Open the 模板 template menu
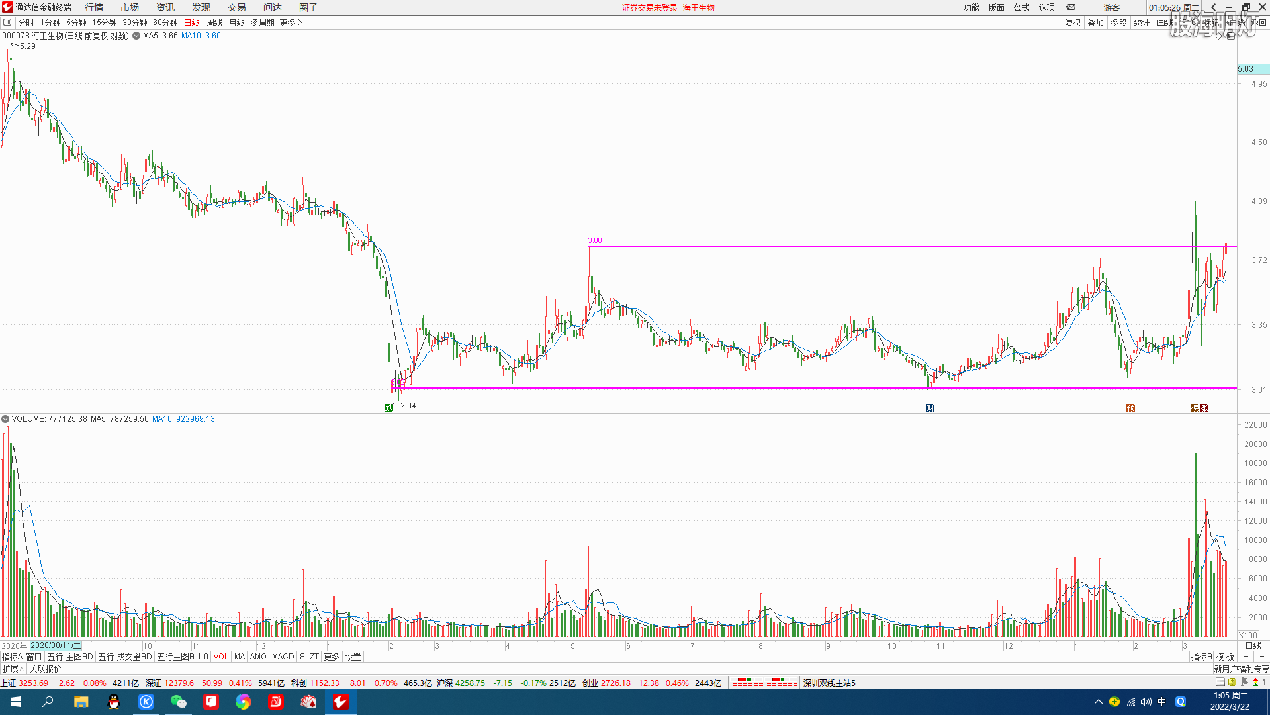 [x=1225, y=657]
